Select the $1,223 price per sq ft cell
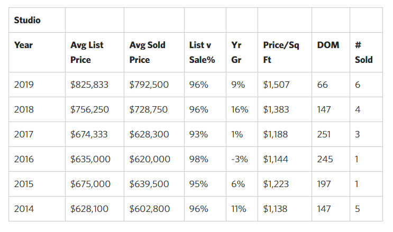393x232 pixels. pyautogui.click(x=275, y=184)
